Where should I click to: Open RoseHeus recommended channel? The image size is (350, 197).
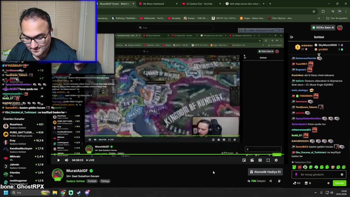pos(23,126)
